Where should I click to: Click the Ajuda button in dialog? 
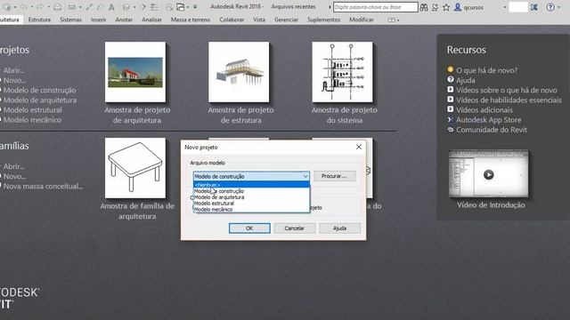pyautogui.click(x=339, y=228)
